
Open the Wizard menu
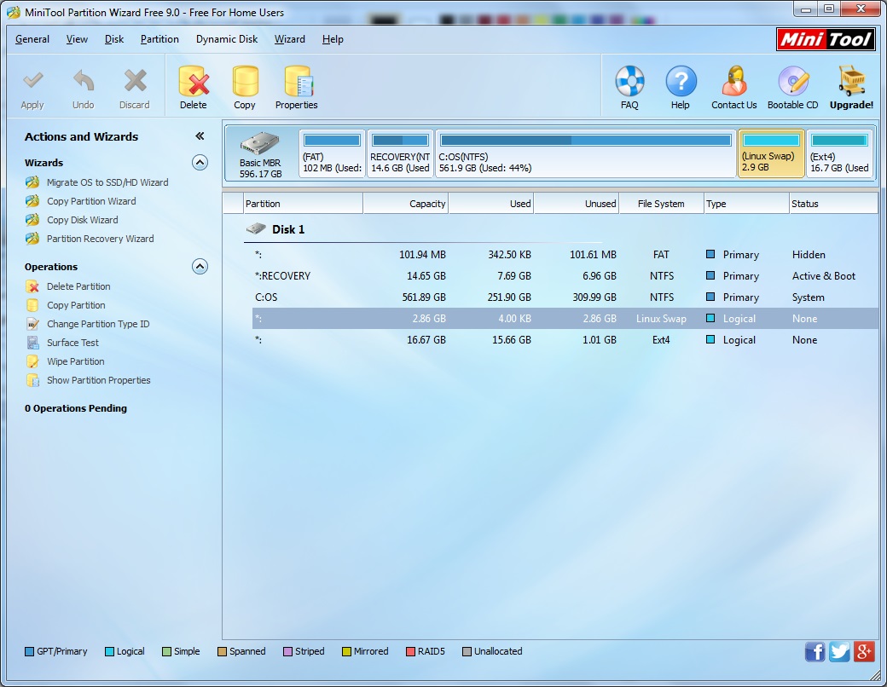coord(290,39)
